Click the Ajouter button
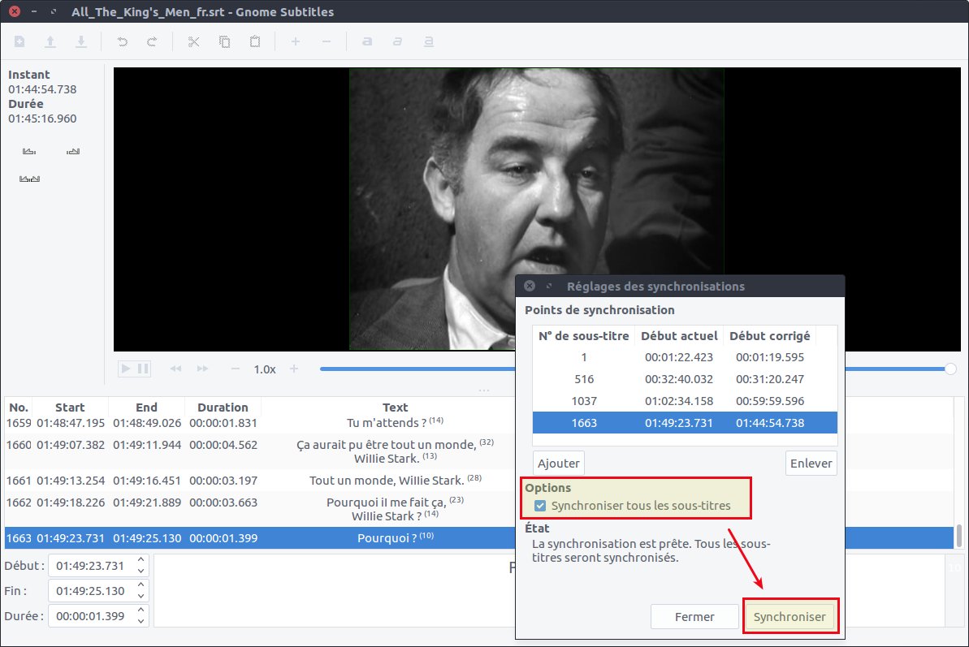 [x=559, y=463]
